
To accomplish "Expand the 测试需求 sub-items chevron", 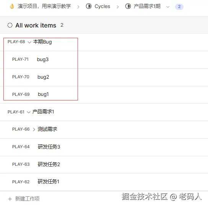I will (34, 129).
